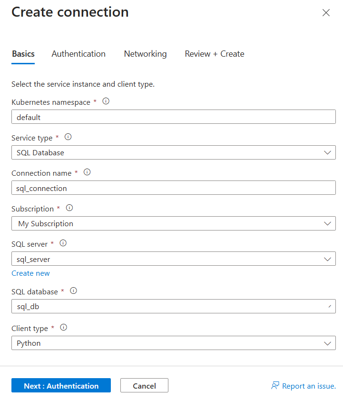This screenshot has height=401, width=343.
Task: Click the Service type info icon
Action: (68, 137)
